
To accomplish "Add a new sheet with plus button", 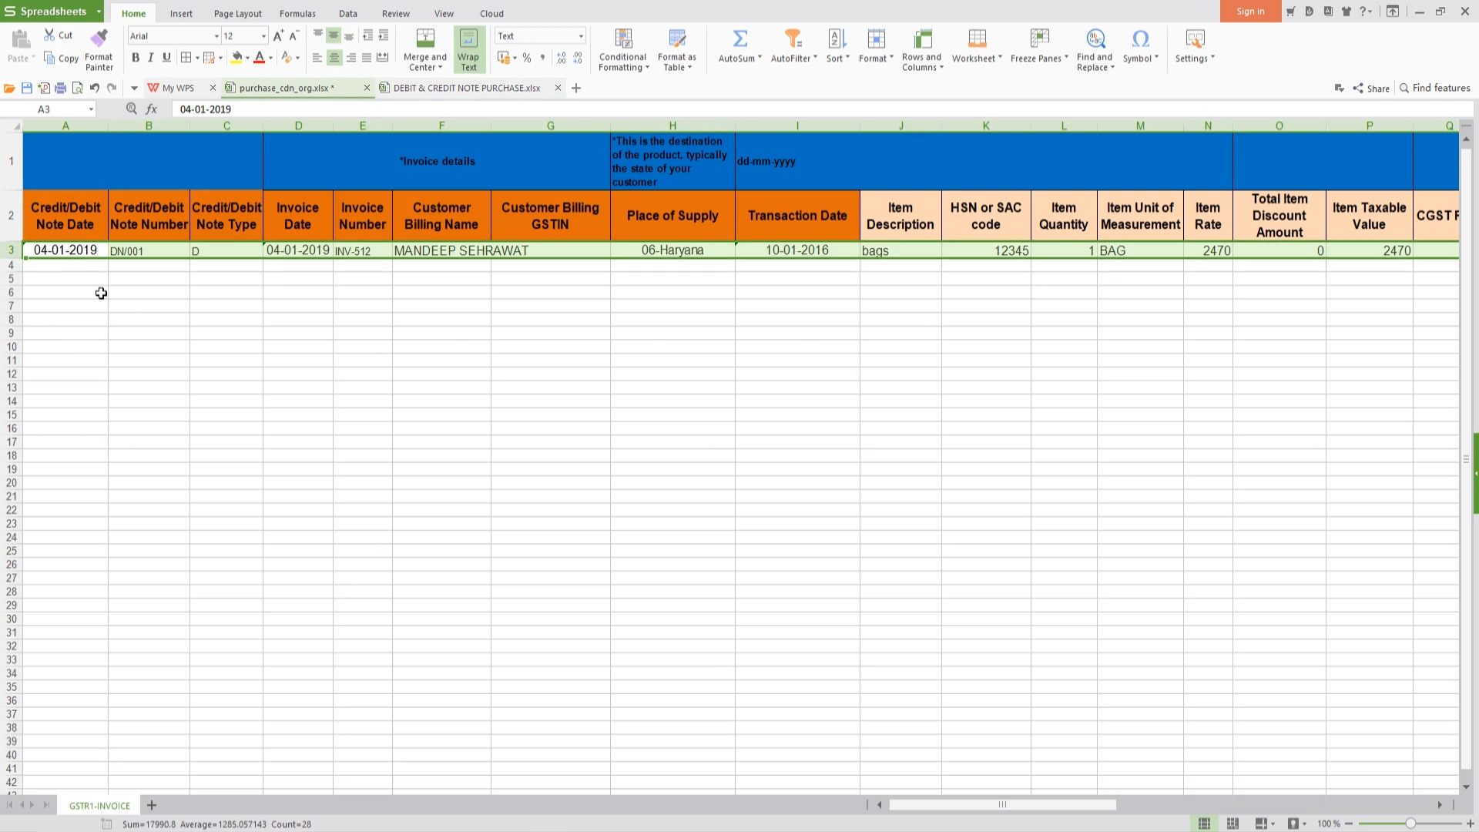I will tap(152, 806).
